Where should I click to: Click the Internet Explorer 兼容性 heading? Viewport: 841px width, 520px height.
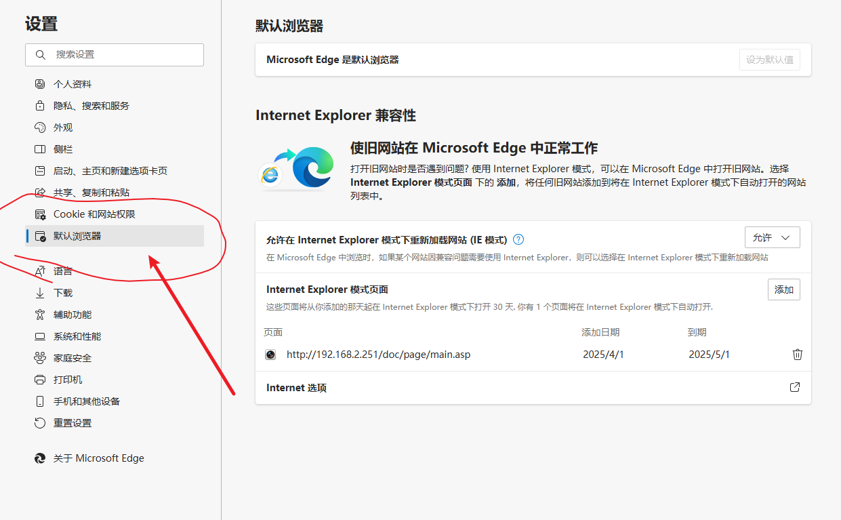point(335,115)
